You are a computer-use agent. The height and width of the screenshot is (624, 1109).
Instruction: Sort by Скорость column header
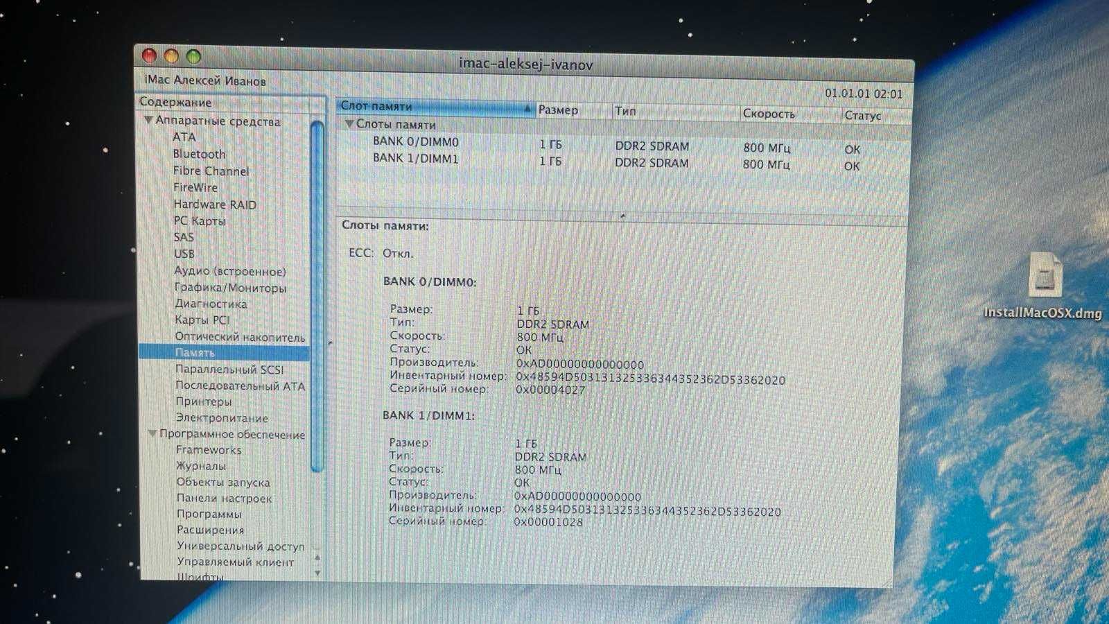[790, 114]
